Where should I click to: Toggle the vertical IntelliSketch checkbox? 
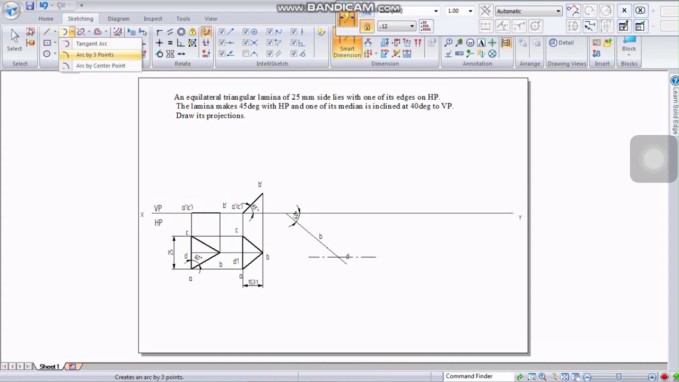click(x=294, y=32)
